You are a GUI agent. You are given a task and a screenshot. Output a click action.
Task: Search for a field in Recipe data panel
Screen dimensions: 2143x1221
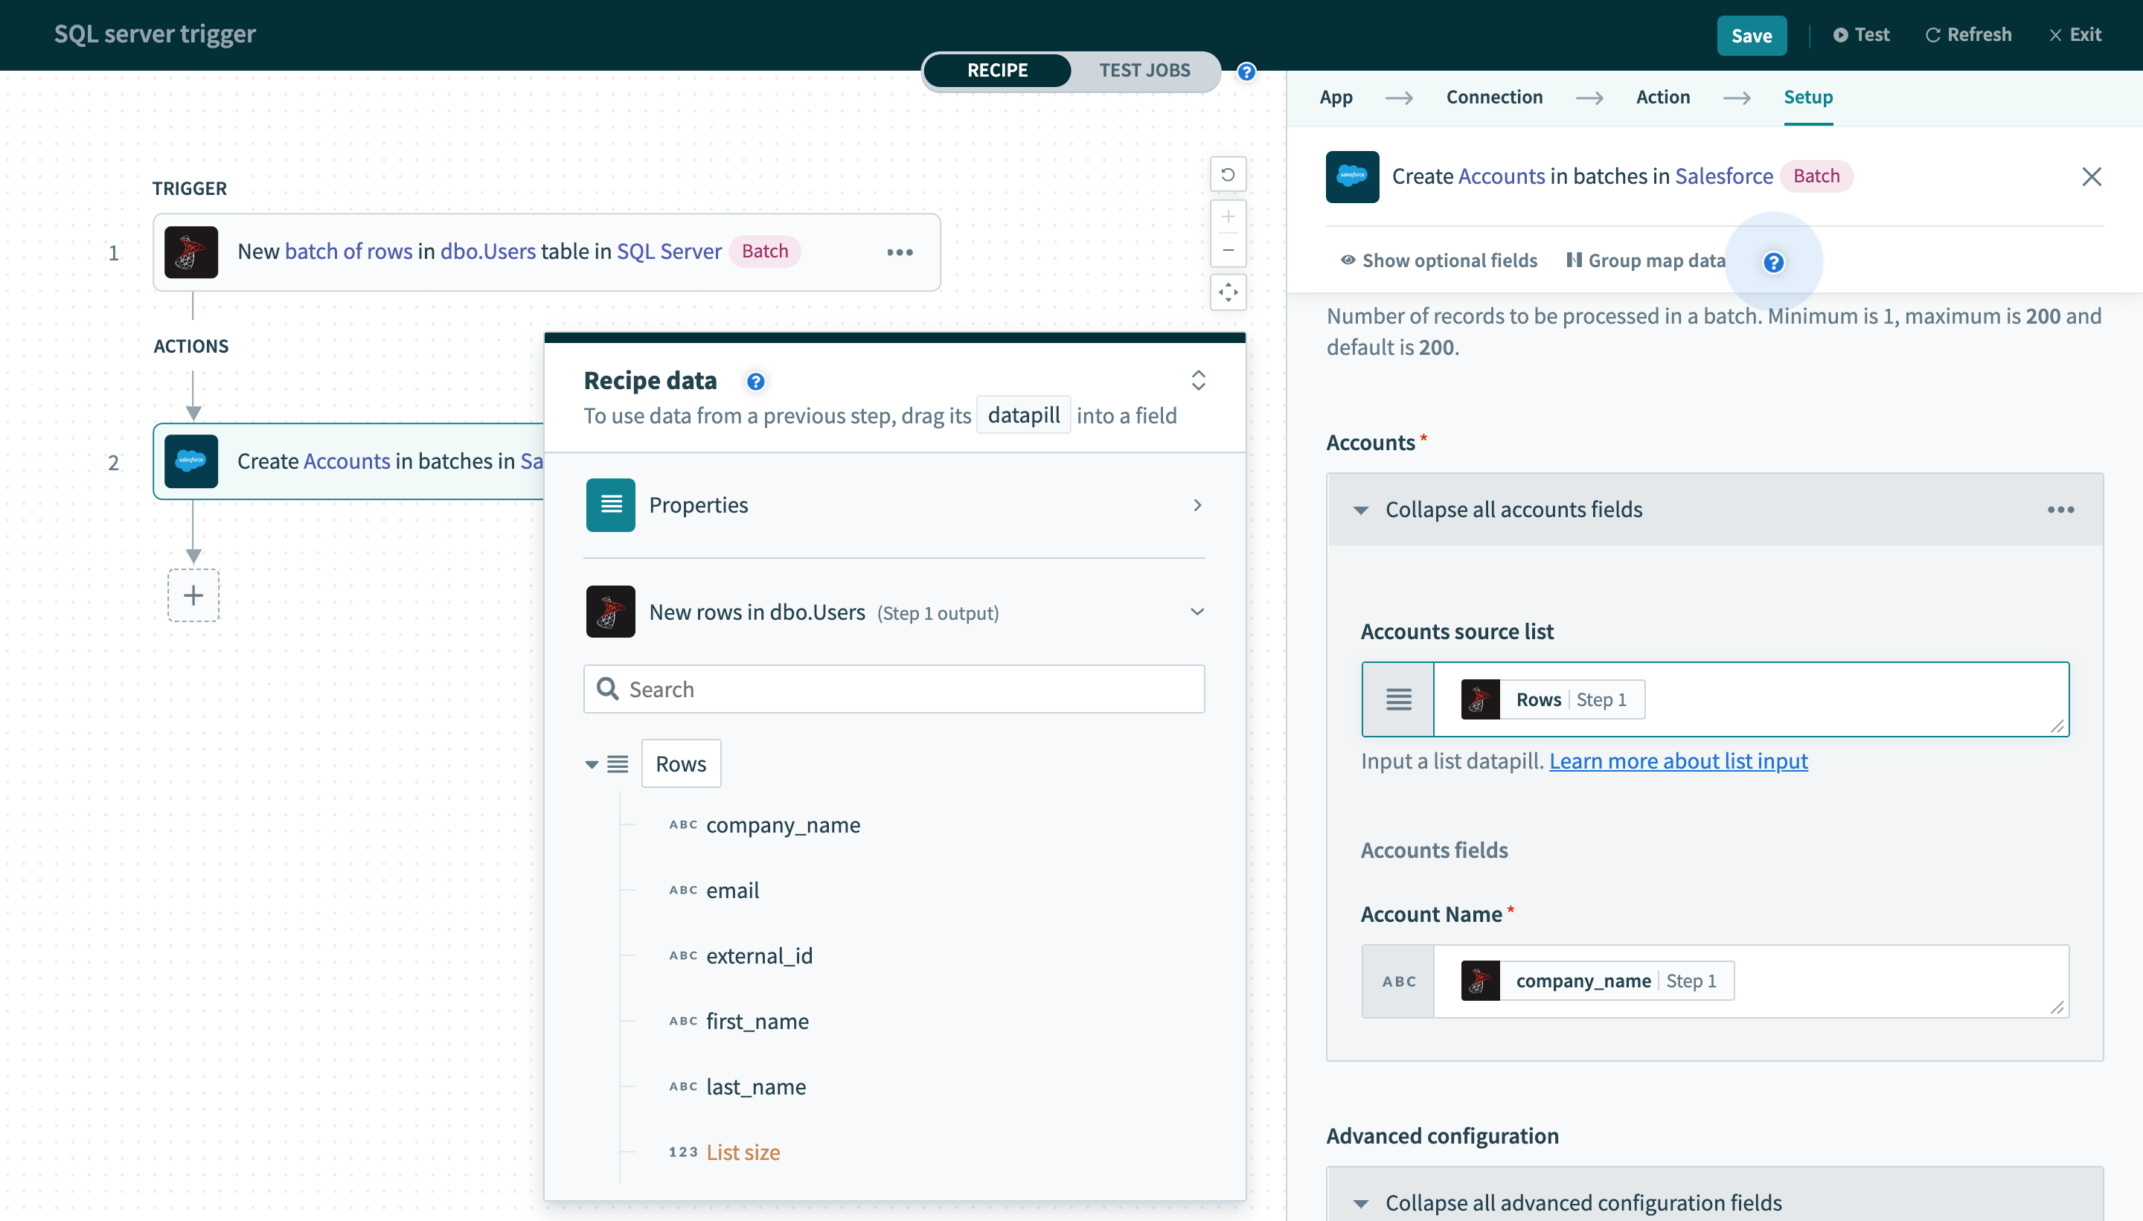(895, 688)
